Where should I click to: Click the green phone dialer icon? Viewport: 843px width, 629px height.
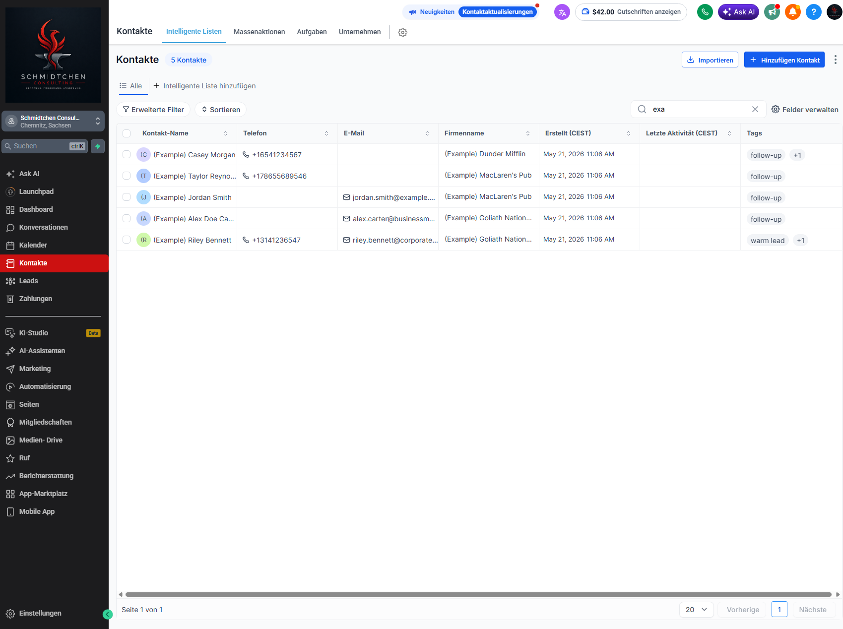(x=705, y=12)
